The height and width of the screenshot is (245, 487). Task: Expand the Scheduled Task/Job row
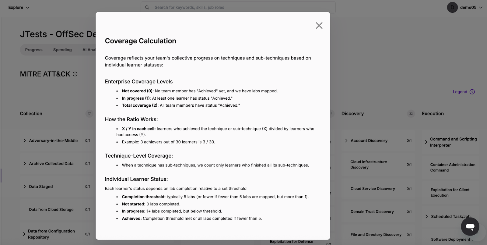tap(426, 216)
